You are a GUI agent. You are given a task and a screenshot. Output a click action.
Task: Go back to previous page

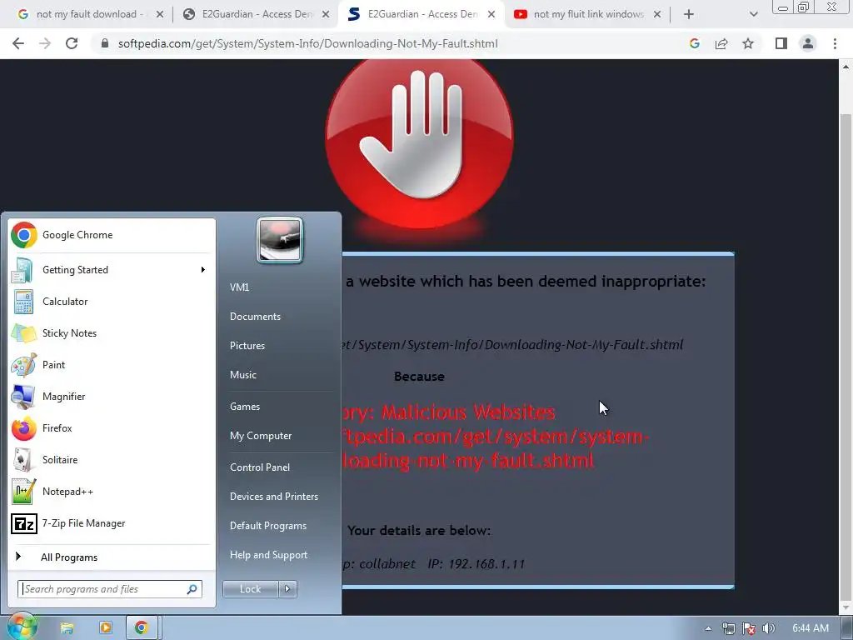coord(18,43)
